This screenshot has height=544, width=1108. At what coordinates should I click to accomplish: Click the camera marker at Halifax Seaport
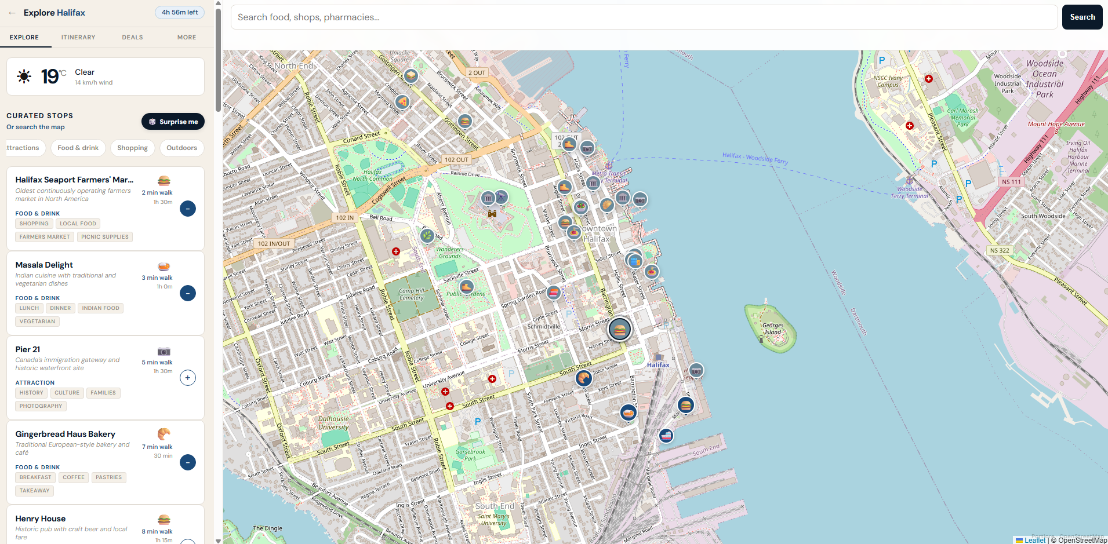point(696,371)
